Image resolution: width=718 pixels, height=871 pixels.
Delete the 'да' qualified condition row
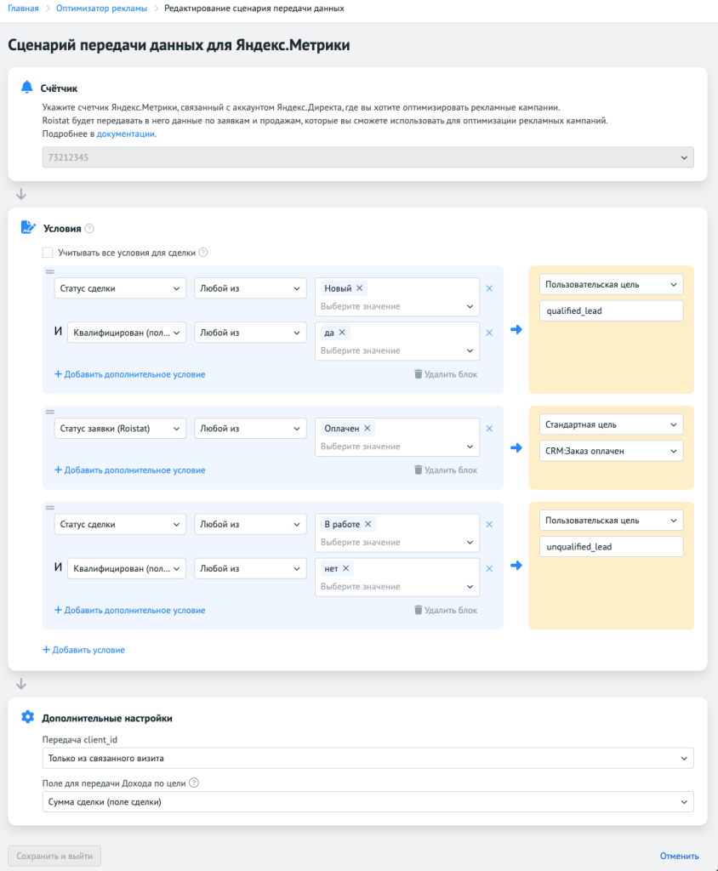[x=489, y=333]
